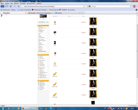Screen dimensions: 138x110
Task: Go to the home page icon
Action: (x=18, y=6)
